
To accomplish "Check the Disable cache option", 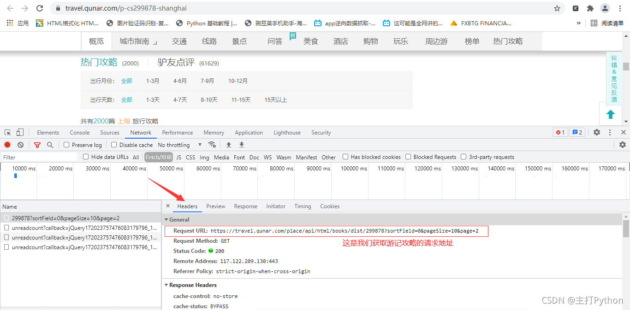I will point(114,145).
